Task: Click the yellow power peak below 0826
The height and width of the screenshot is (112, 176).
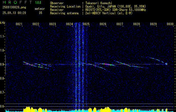Action: (x=107, y=109)
